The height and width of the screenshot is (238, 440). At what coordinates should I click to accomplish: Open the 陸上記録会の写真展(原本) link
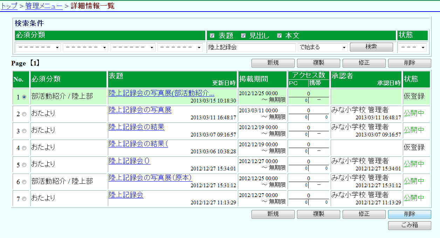tap(150, 178)
